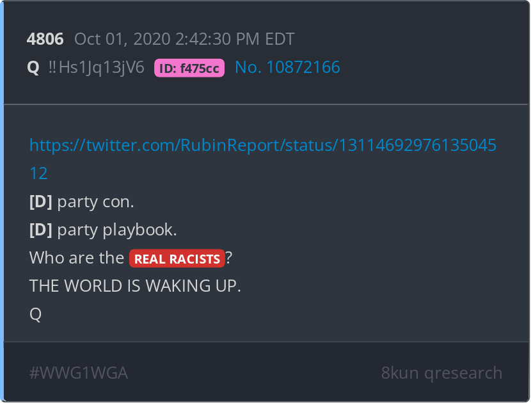Click the "party con." text
531x403 pixels.
(x=96, y=203)
